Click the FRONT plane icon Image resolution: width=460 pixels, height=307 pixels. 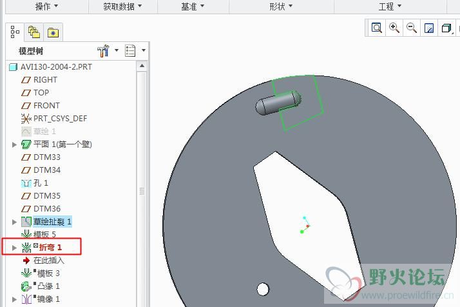point(26,106)
